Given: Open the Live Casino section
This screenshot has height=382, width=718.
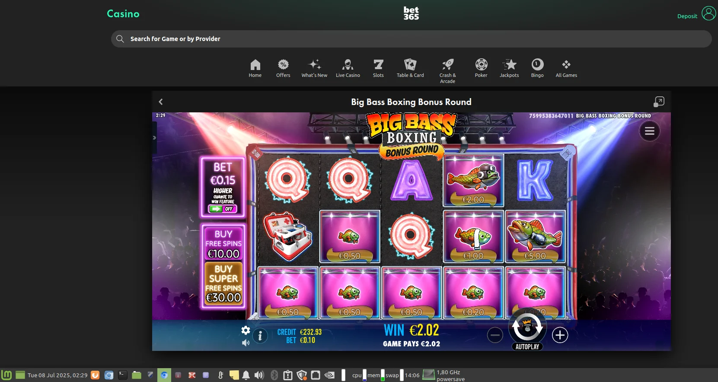Looking at the screenshot, I should (348, 68).
